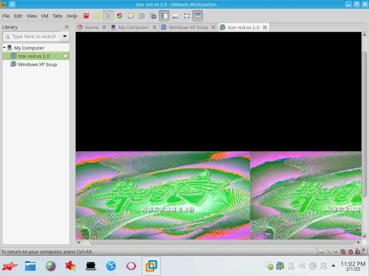369x276 pixels.
Task: Click the scroll right arrow under VM view
Action: click(x=359, y=243)
